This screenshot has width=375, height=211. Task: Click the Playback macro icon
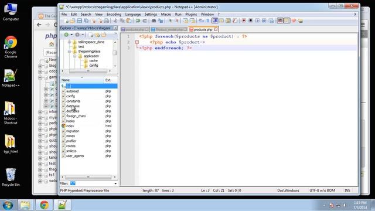pyautogui.click(x=257, y=21)
